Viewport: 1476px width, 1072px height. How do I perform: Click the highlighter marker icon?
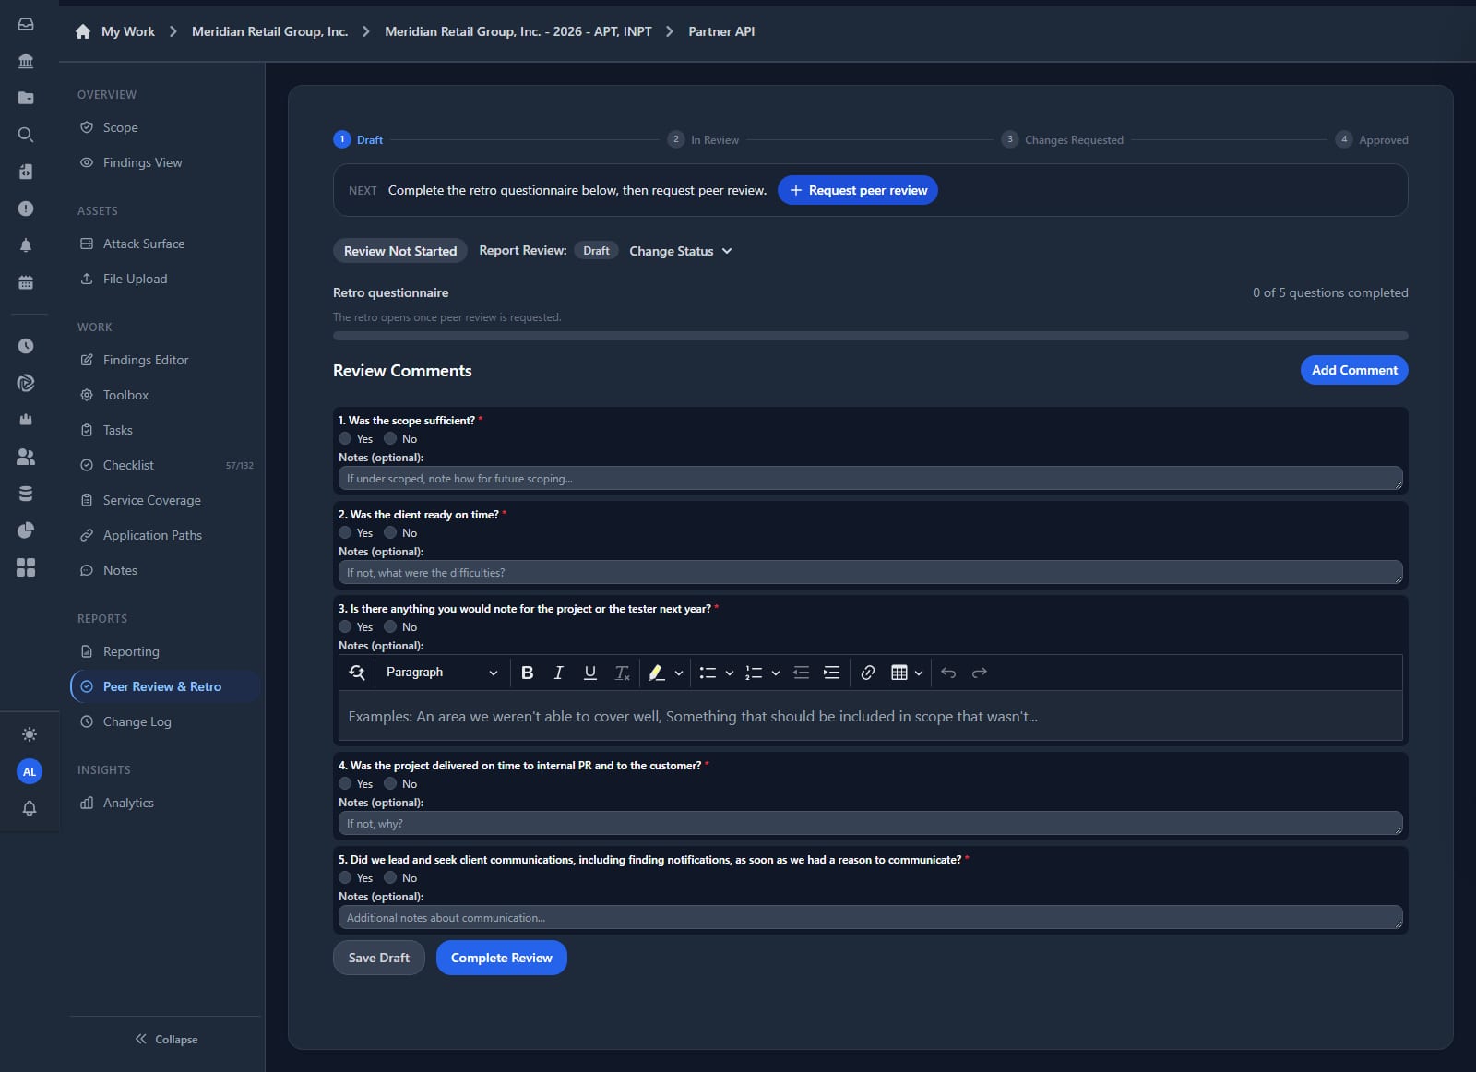[x=656, y=673]
